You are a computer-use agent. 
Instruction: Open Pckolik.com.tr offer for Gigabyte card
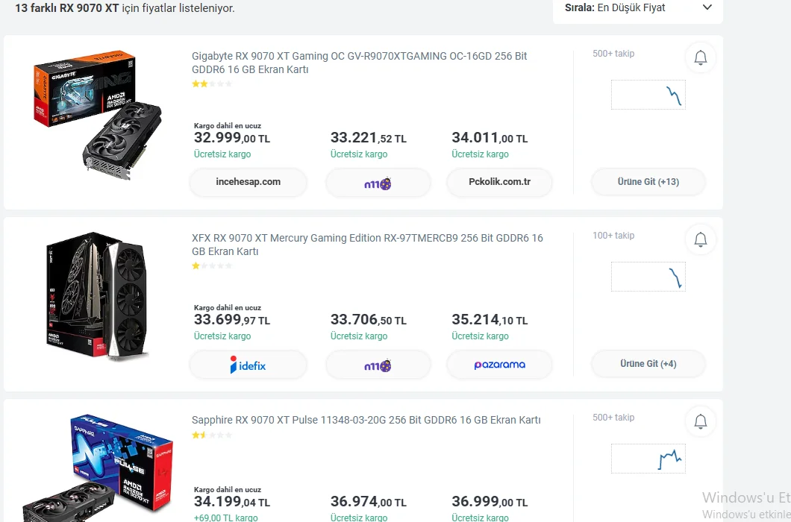pyautogui.click(x=499, y=182)
